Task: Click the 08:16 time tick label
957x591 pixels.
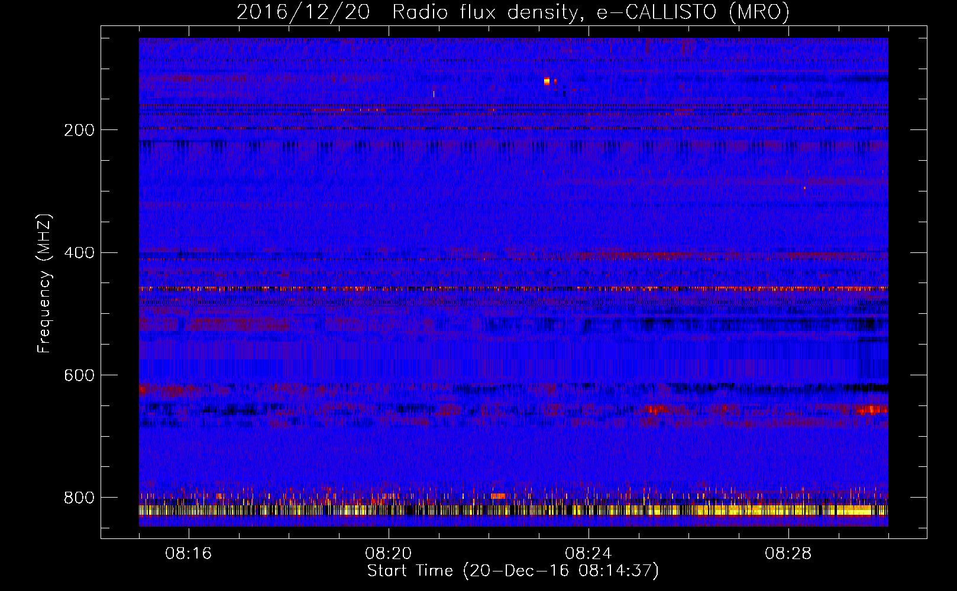Action: tap(189, 554)
